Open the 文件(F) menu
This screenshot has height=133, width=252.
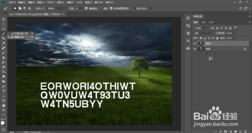click(x=12, y=2)
